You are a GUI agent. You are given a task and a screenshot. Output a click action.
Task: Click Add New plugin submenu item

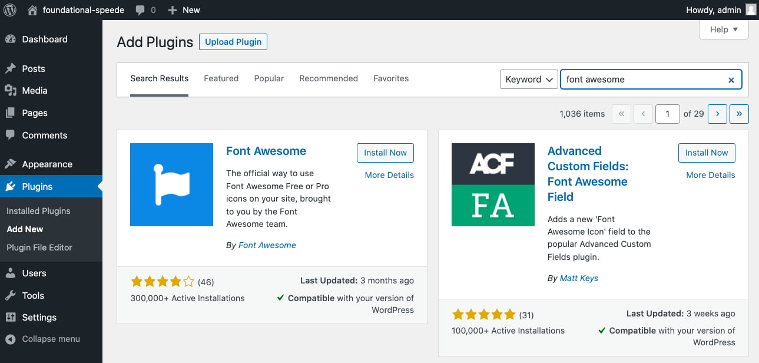(25, 229)
